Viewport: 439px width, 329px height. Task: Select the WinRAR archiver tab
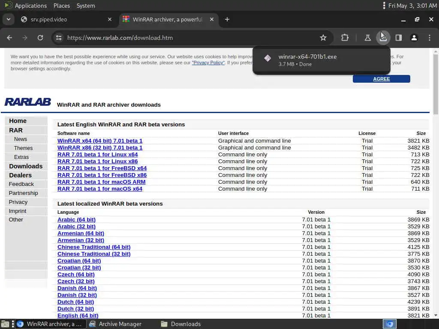point(168,19)
